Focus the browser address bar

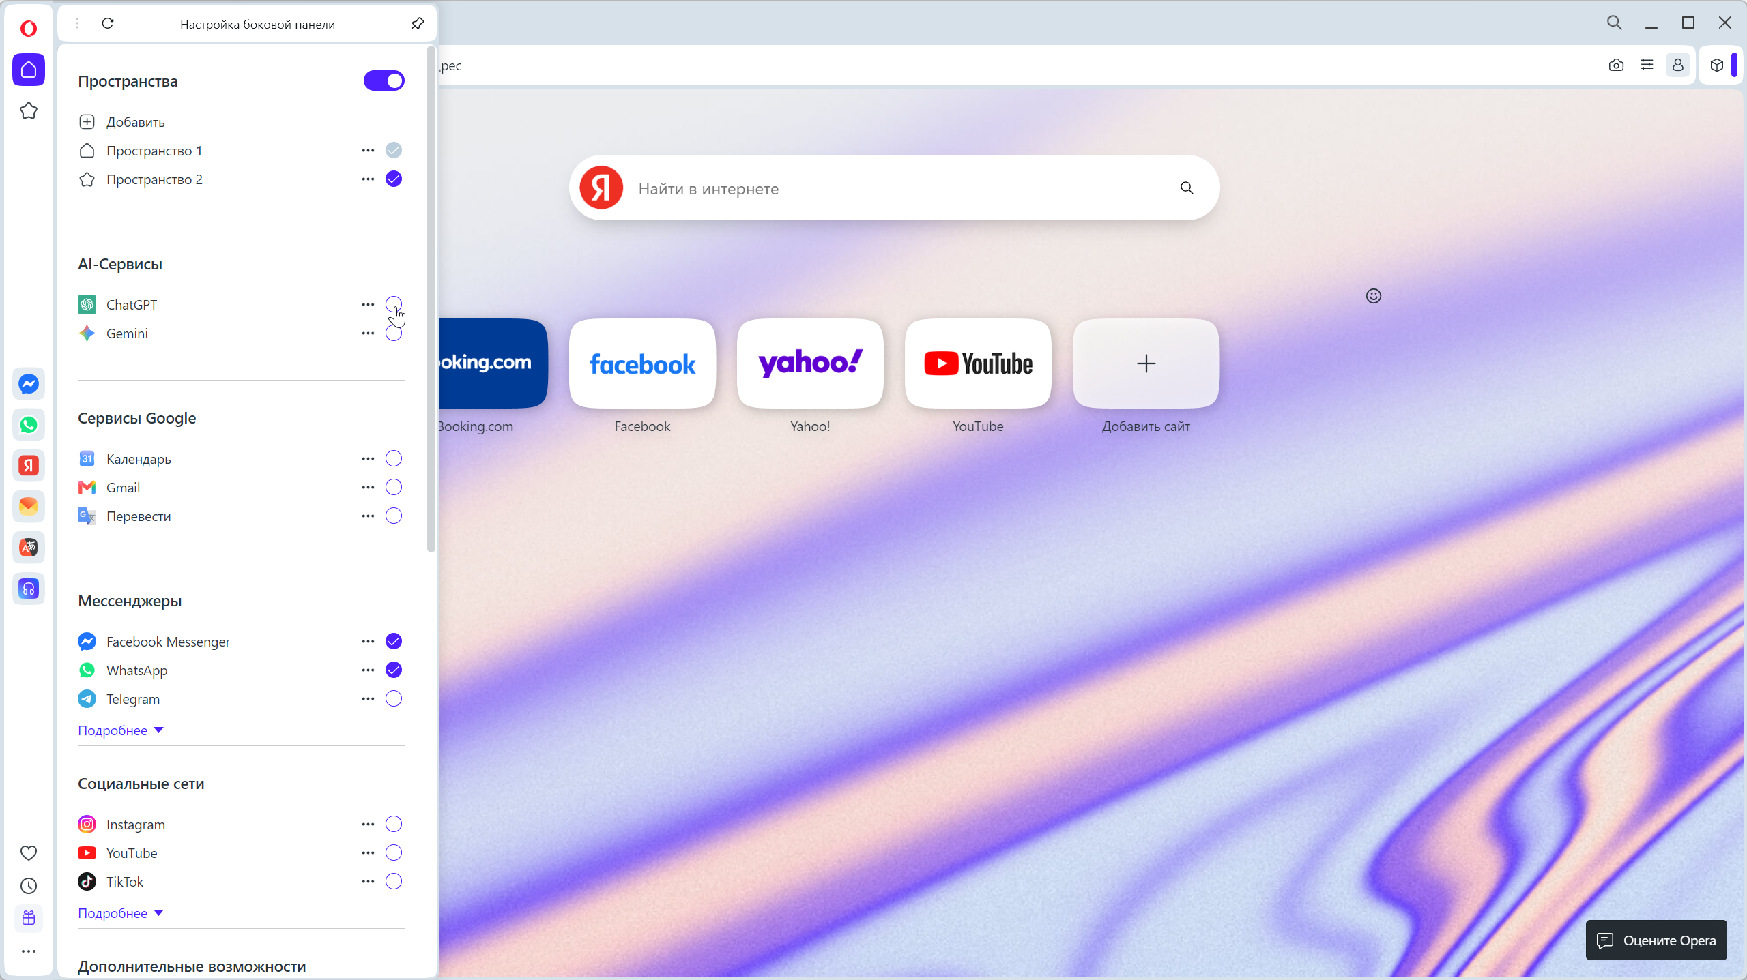click(x=1017, y=65)
